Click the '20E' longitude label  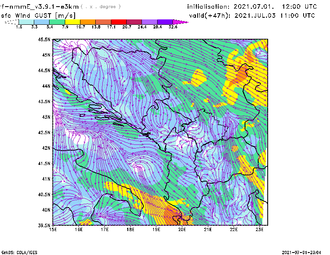(182, 229)
